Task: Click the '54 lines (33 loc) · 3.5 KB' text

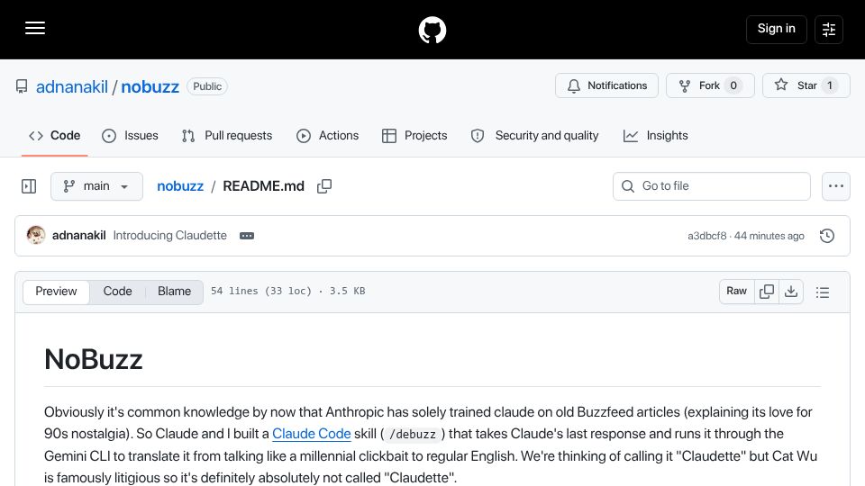Action: 287,291
